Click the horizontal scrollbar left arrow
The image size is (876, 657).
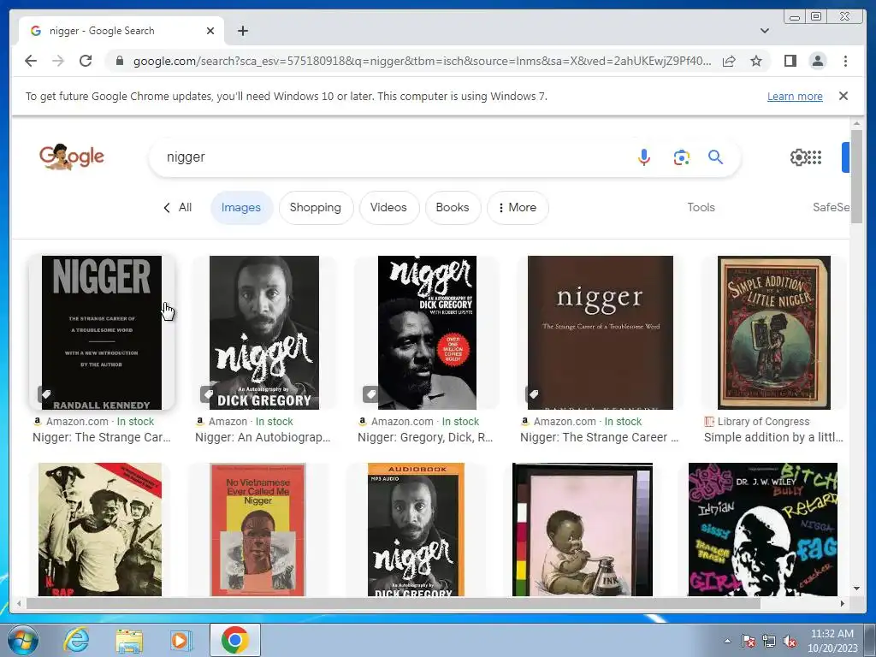(19, 603)
